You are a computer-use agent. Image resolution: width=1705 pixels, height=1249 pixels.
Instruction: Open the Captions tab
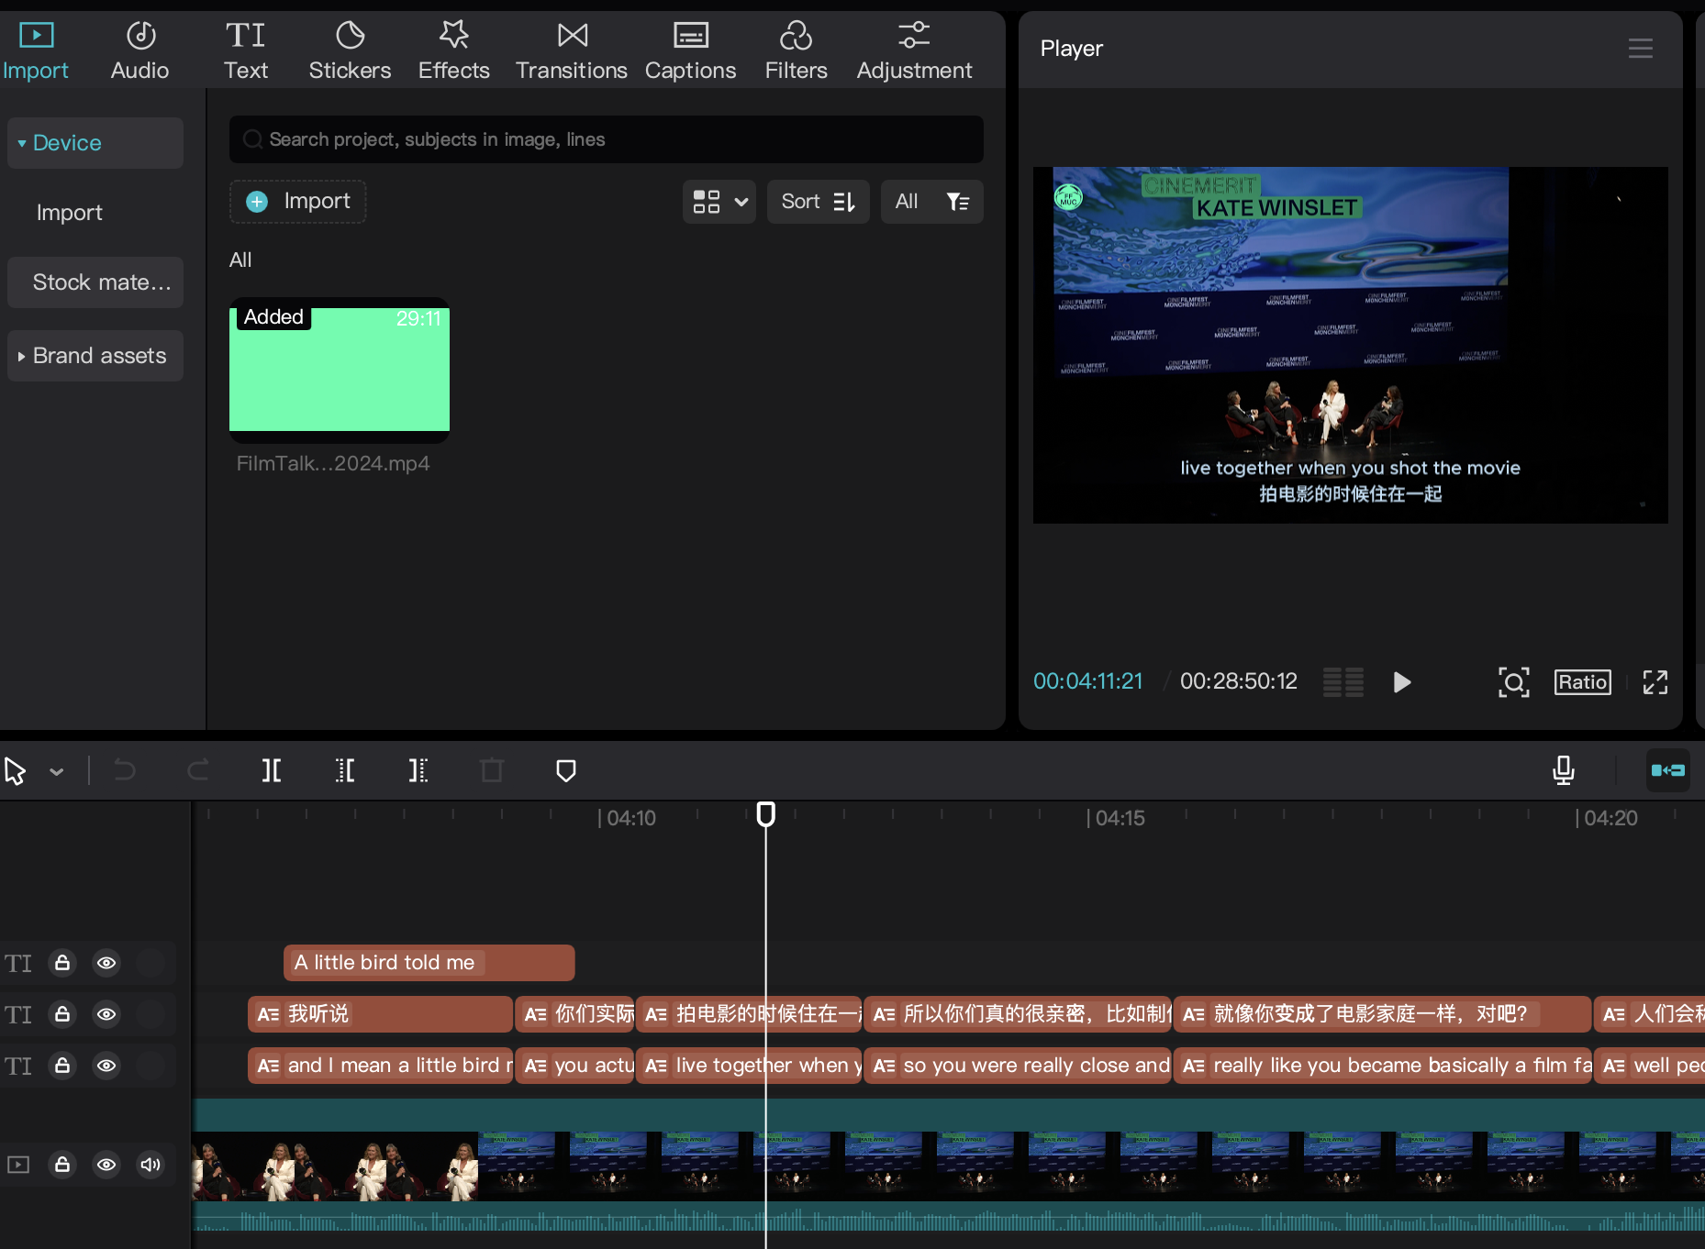click(690, 50)
